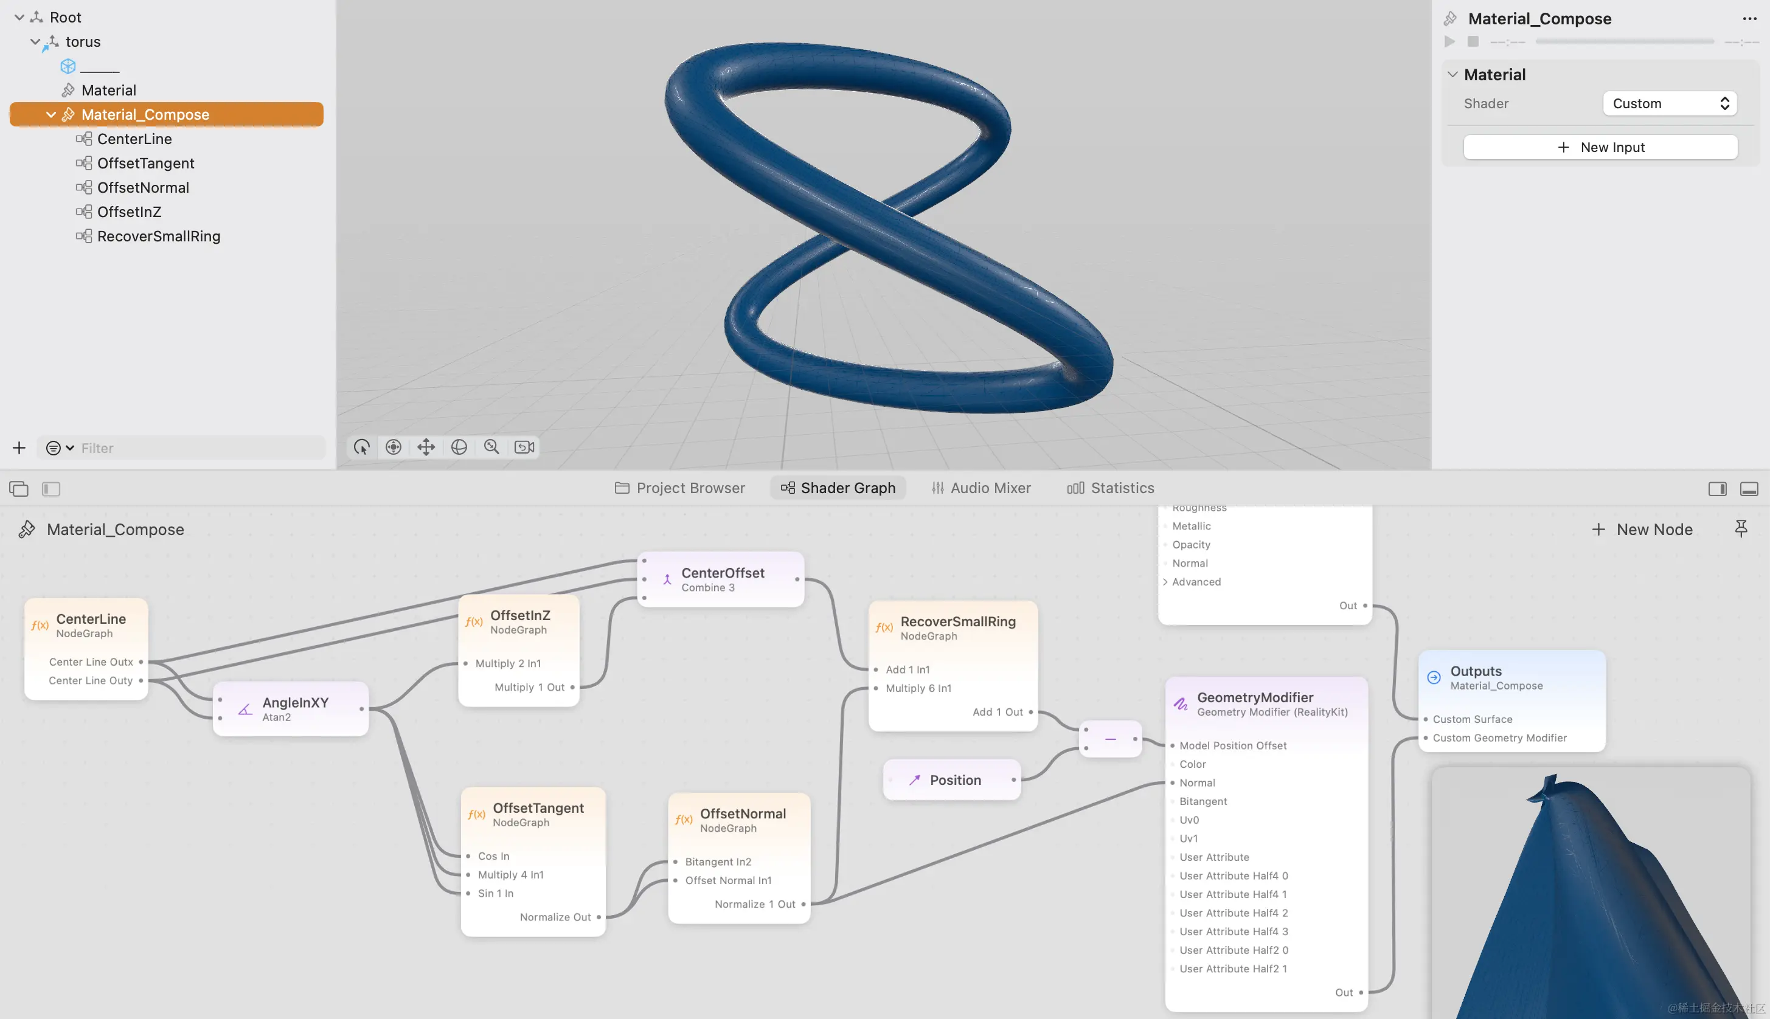
Task: Select the unnamed mesh cube item
Action: pyautogui.click(x=89, y=66)
